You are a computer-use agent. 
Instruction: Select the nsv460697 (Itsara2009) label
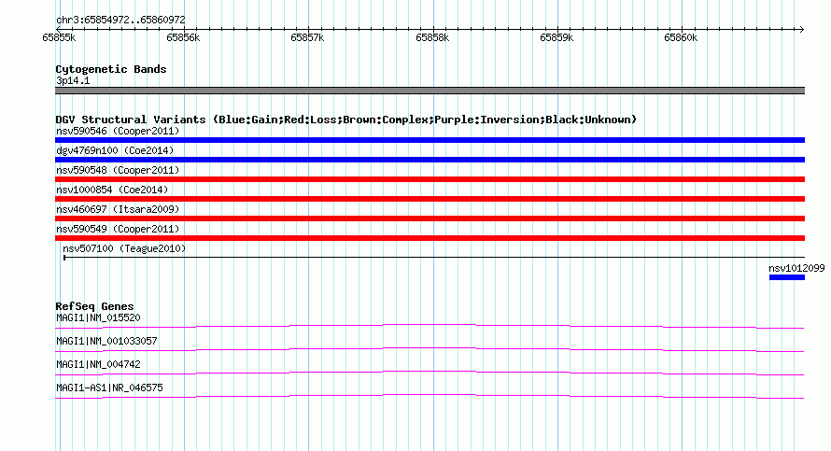click(118, 209)
